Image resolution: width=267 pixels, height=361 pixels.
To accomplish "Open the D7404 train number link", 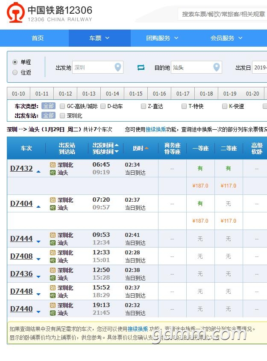I will 22,204.
